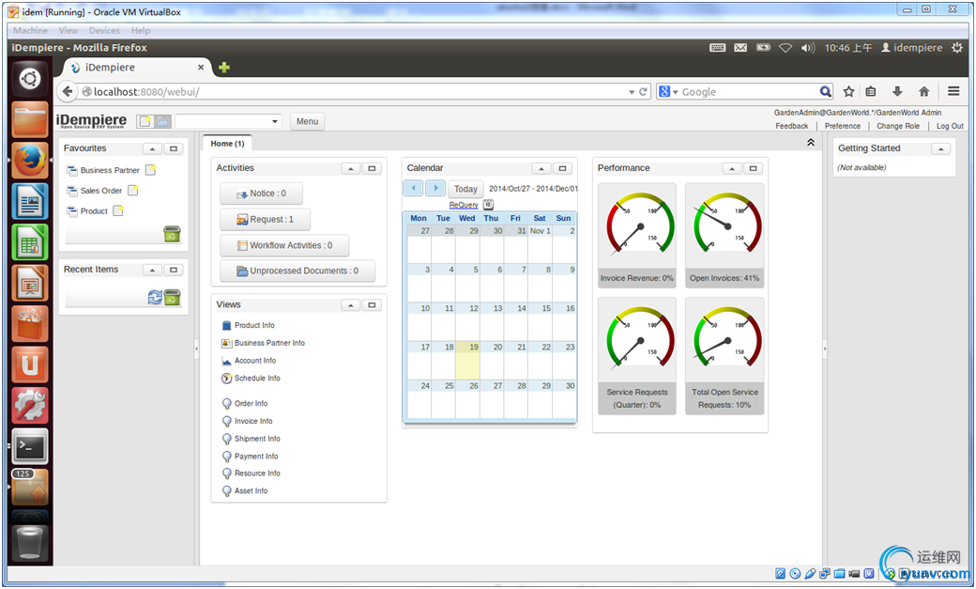Open the Open Invoices gauge
The image size is (976, 589).
coord(724,235)
